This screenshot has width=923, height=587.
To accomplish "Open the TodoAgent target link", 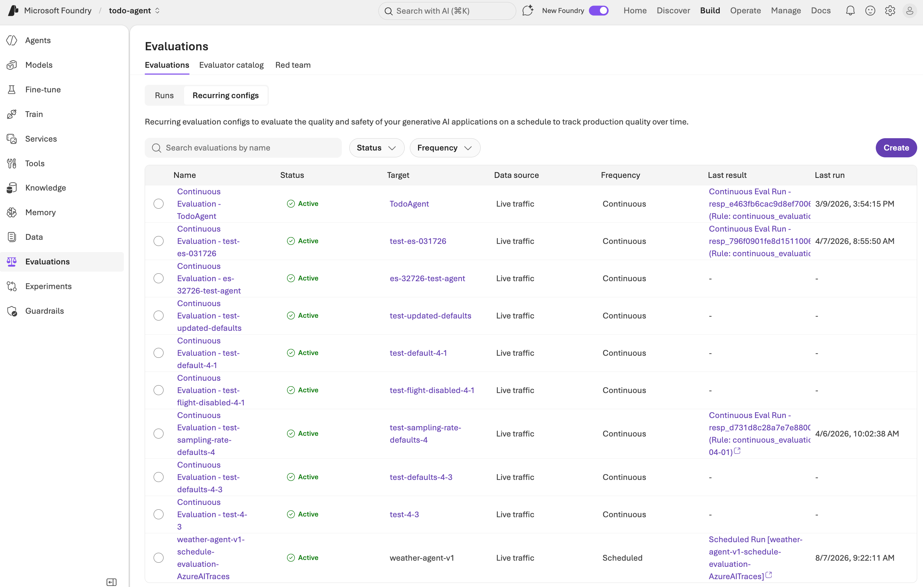I will (409, 204).
